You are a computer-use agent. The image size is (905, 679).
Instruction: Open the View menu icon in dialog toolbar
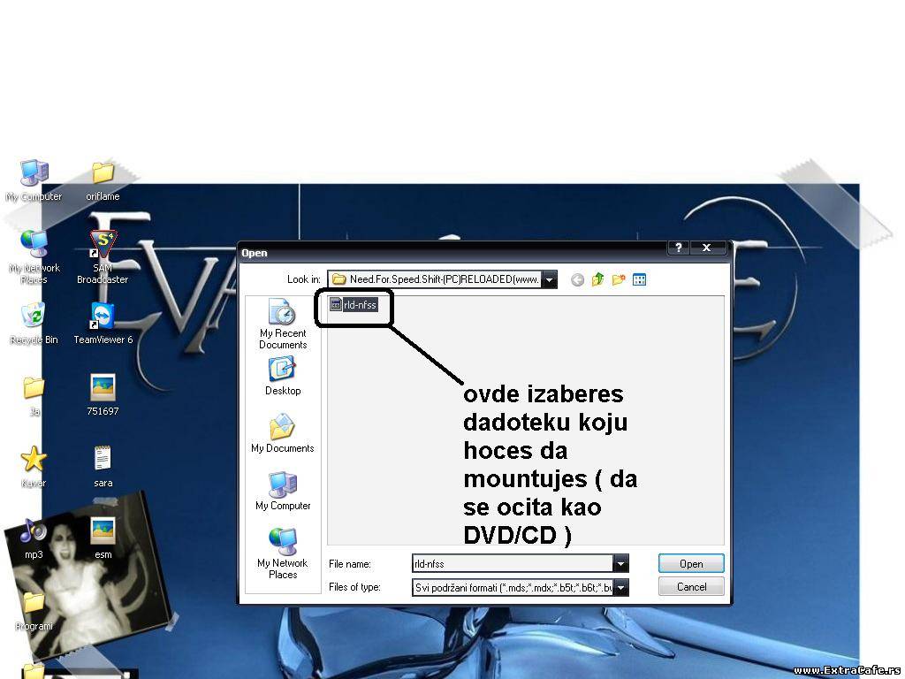click(x=639, y=280)
